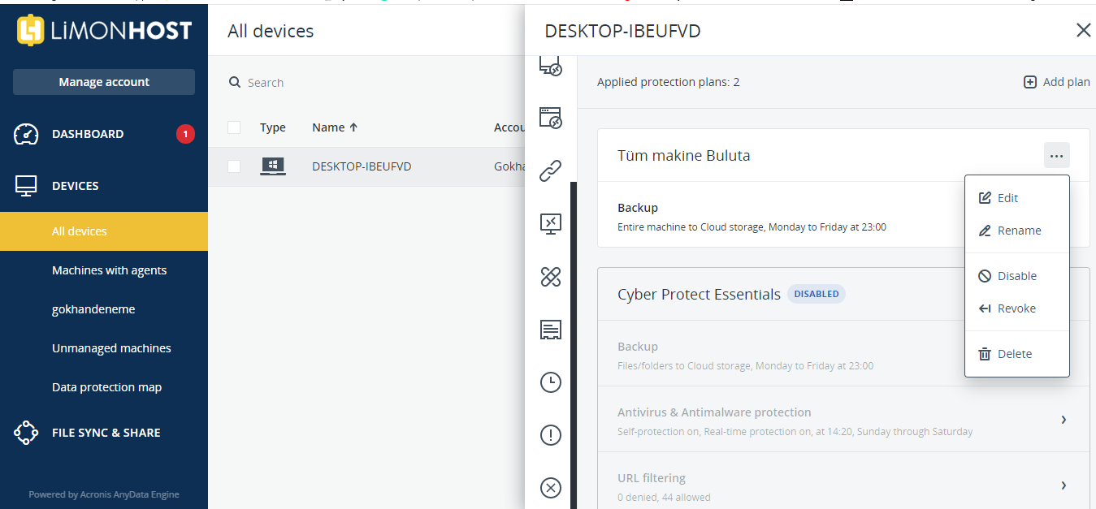Click 'Powered by Acronis AnyData Engine' text
The height and width of the screenshot is (509, 1096).
104,494
